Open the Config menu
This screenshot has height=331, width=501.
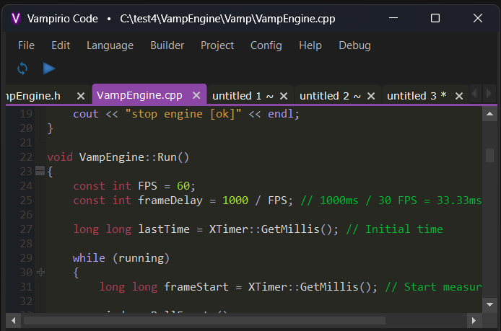pyautogui.click(x=266, y=45)
